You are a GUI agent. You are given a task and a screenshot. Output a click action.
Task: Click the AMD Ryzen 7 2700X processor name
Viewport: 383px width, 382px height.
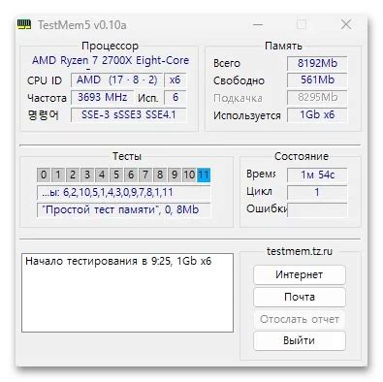pyautogui.click(x=111, y=60)
